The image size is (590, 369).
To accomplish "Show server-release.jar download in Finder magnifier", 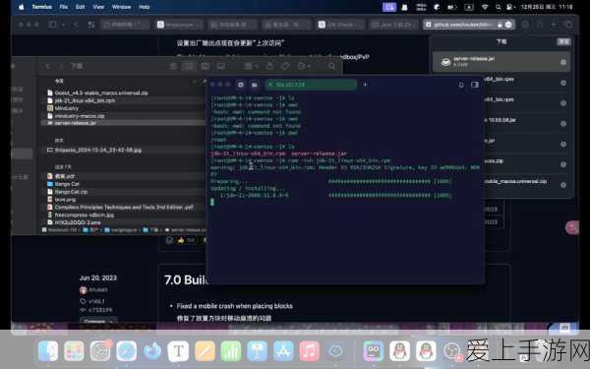I will [562, 62].
